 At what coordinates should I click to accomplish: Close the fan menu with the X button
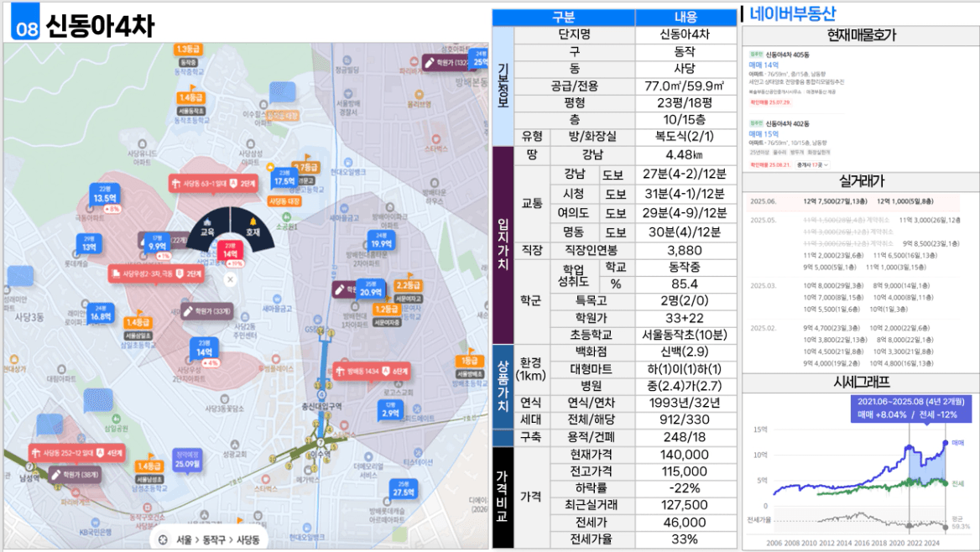point(230,279)
